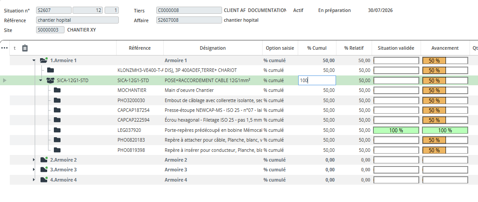This screenshot has height=202, width=478.
Task: Click folder icon in CAPCAP222594 row
Action: (57, 120)
